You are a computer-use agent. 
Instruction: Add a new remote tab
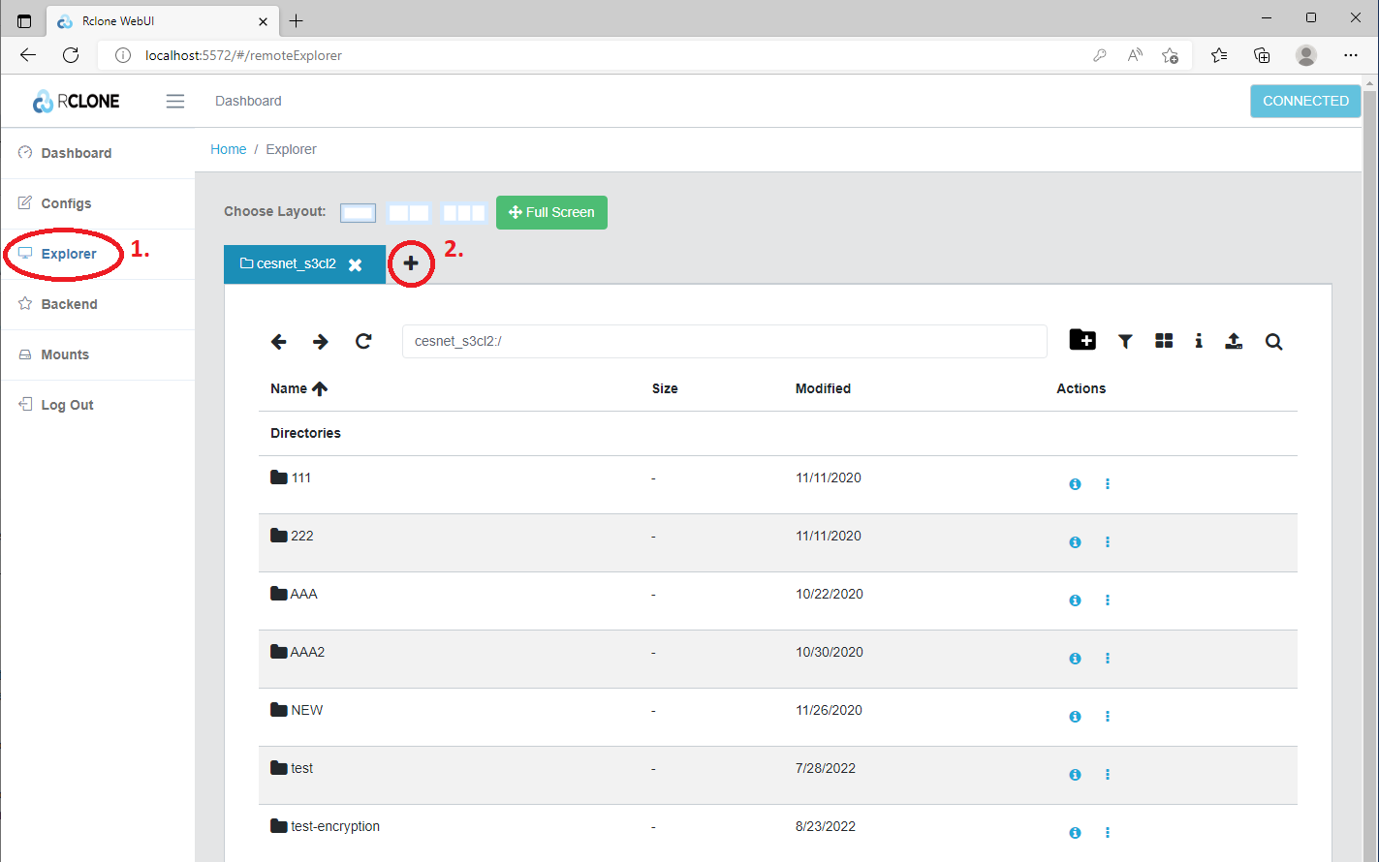click(x=411, y=263)
